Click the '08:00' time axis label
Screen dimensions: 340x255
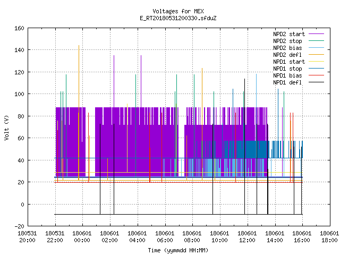(x=192, y=240)
